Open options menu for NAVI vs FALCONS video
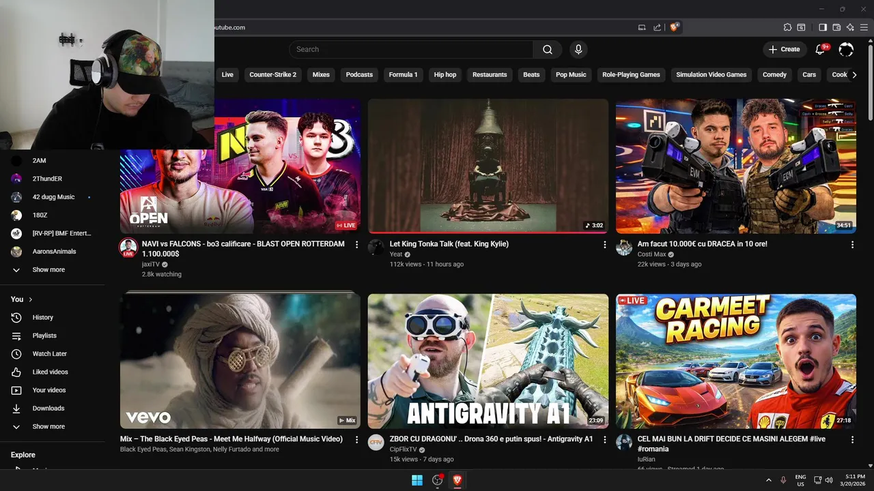Screen dimensions: 874x491 [356, 245]
